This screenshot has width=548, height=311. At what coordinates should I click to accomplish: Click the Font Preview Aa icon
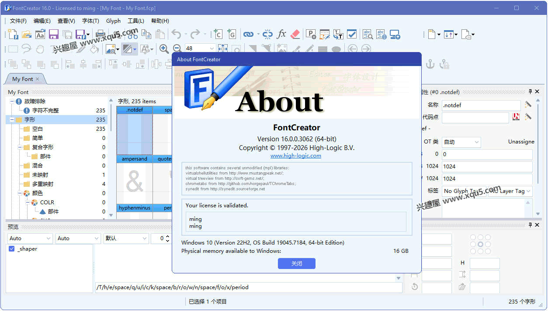coord(40,35)
